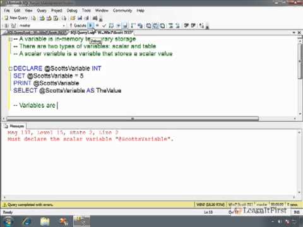Screen dimensions: 303x227
Task: Open Query Options from the toolbar
Action: coord(118,26)
